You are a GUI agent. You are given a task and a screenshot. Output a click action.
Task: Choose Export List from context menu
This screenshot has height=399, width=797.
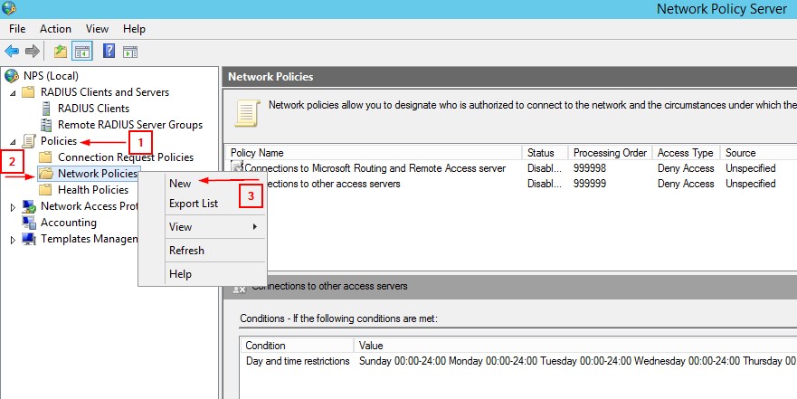(x=194, y=204)
